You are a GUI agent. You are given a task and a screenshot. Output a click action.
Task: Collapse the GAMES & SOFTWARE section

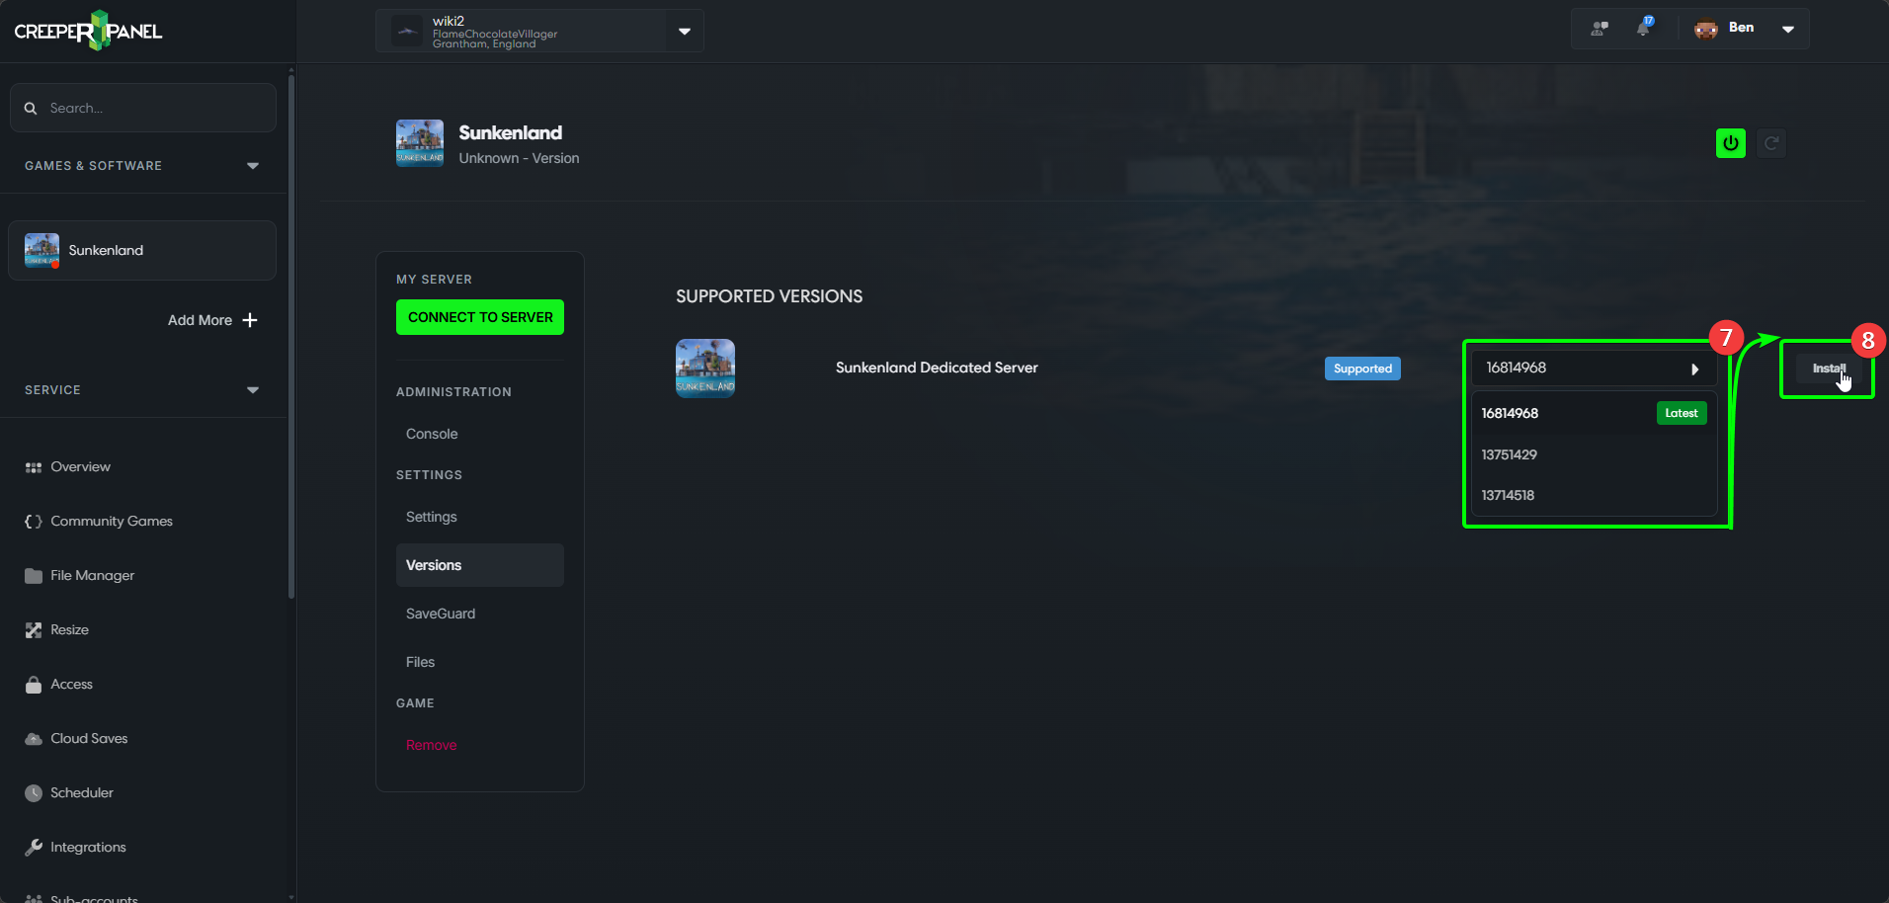253,165
